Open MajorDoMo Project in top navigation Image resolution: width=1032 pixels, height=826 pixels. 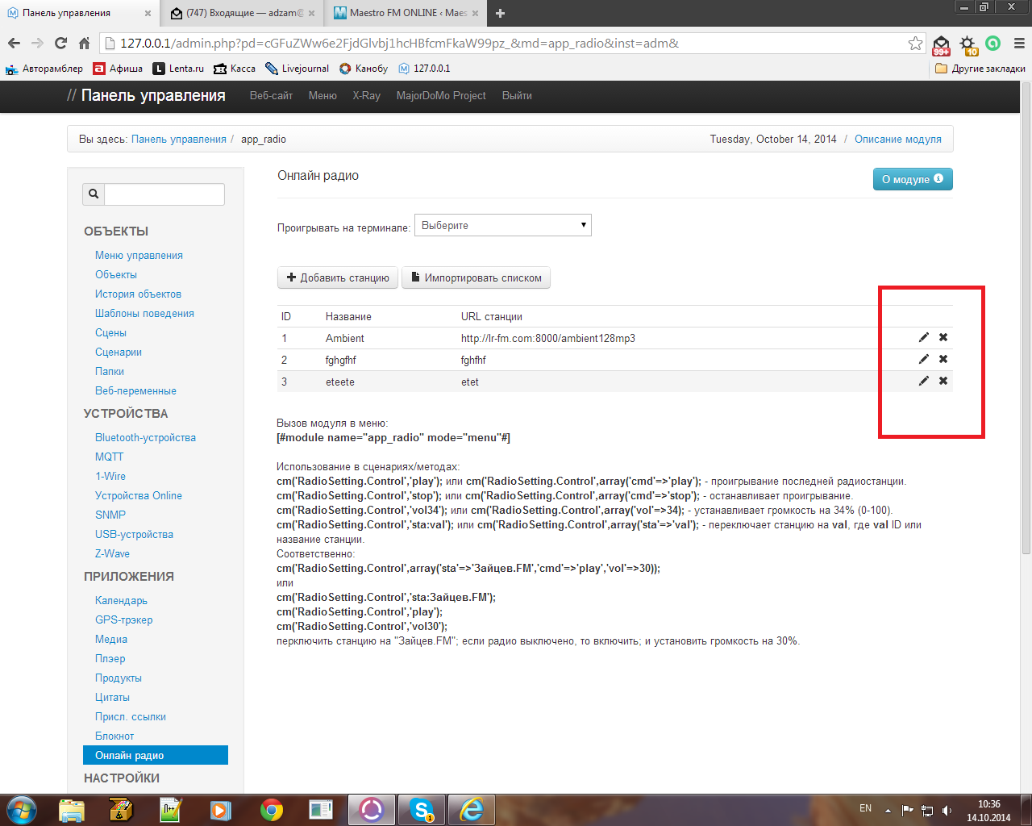[441, 95]
